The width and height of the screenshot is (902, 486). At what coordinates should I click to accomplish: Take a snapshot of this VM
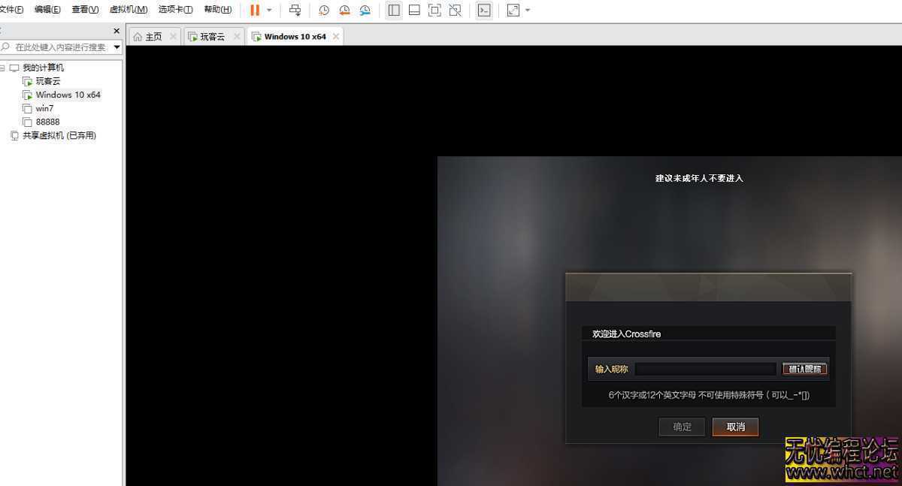click(x=324, y=11)
